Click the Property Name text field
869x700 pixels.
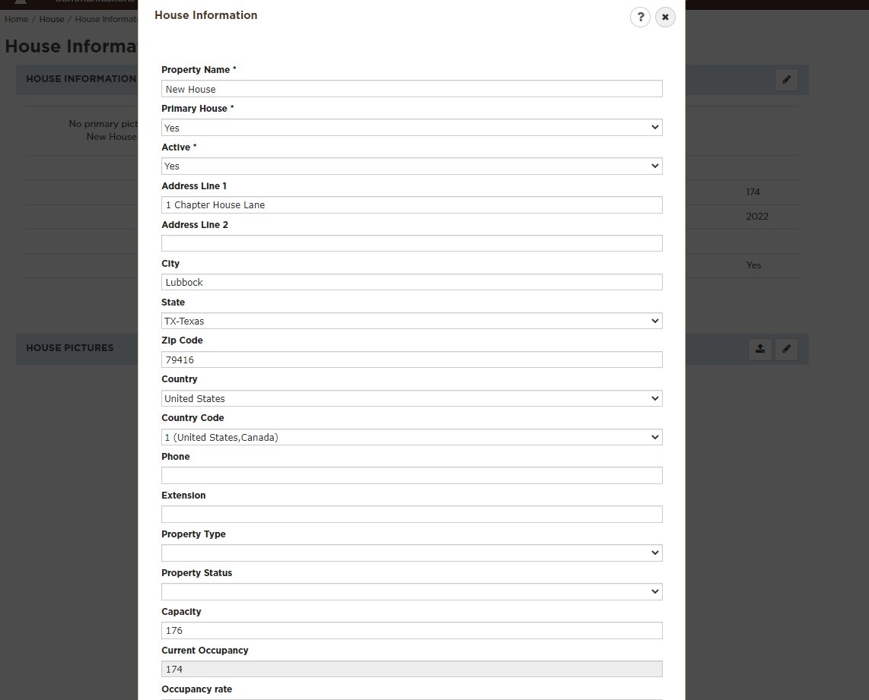[412, 89]
